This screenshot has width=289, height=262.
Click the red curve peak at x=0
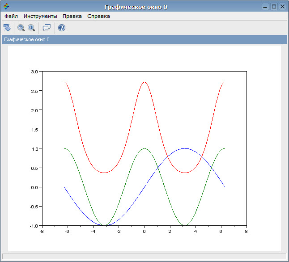coord(144,82)
